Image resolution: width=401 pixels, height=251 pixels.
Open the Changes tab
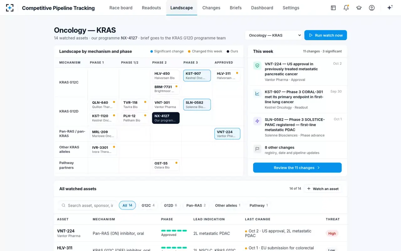pos(211,8)
